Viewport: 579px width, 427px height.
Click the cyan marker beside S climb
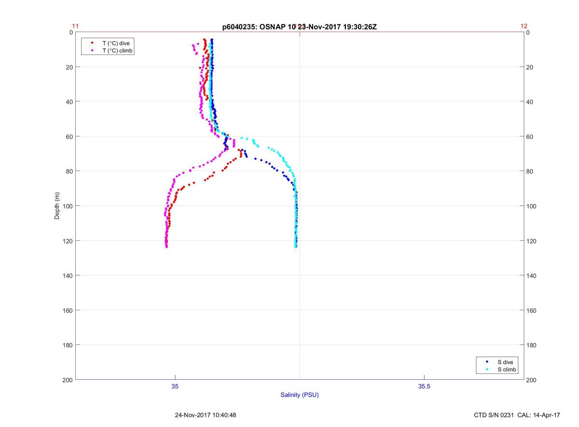pyautogui.click(x=487, y=370)
